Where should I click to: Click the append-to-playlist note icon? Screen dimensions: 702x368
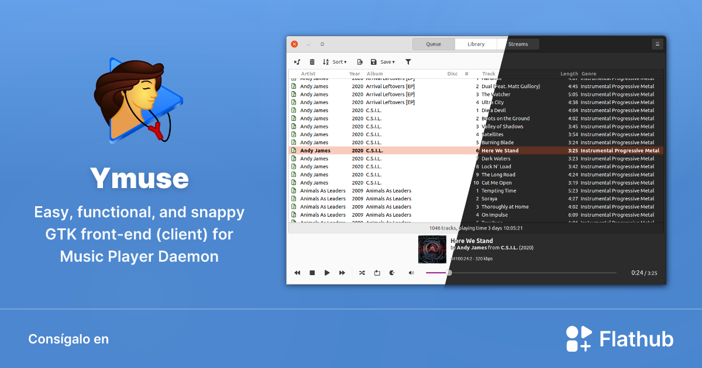coord(297,61)
